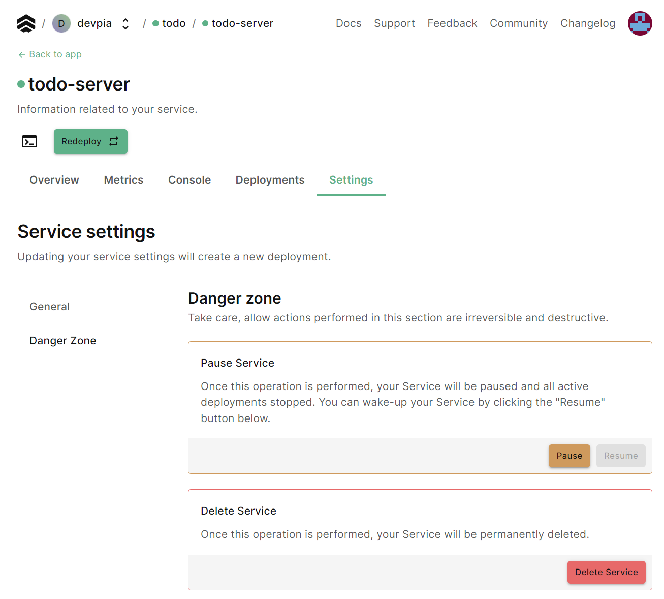Open the user profile avatar
Screen dimensions: 664x599
pos(640,23)
